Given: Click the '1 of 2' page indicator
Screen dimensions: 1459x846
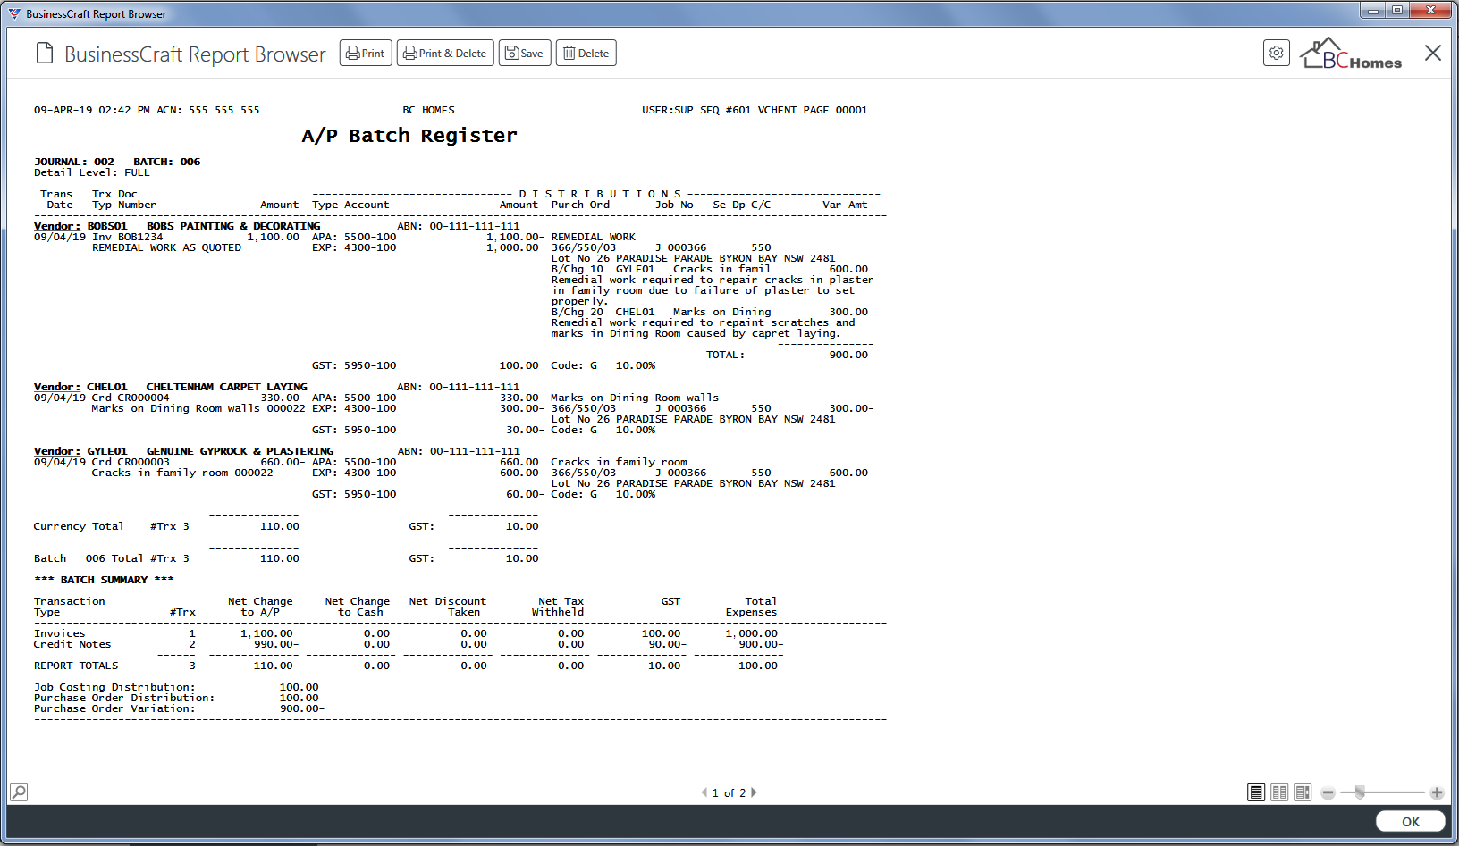Looking at the screenshot, I should pos(729,792).
